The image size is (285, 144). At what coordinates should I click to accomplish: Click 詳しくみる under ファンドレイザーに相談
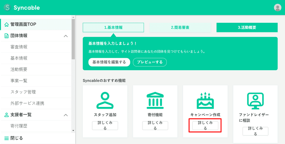pos(255,131)
